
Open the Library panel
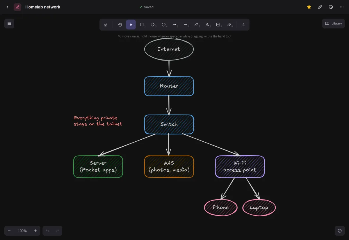[333, 24]
